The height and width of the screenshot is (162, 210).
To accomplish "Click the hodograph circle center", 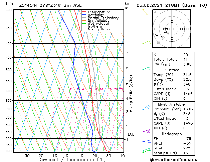I will click(x=172, y=29).
